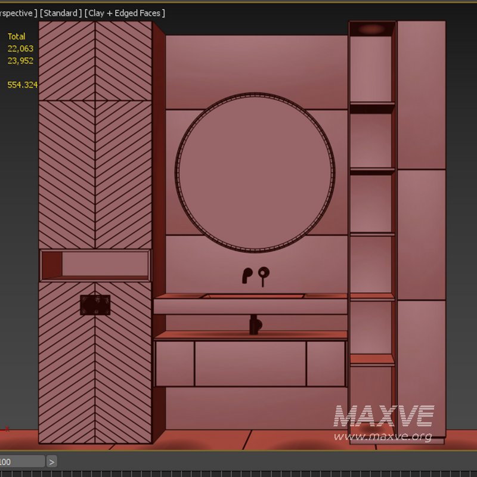
Task: Select the vanity's wide center drawer
Action: tap(250, 363)
